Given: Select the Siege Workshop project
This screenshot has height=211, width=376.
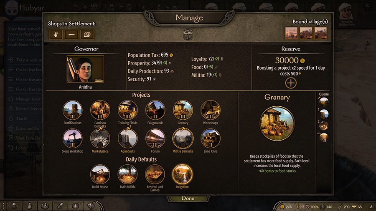Looking at the screenshot, I should tap(72, 138).
